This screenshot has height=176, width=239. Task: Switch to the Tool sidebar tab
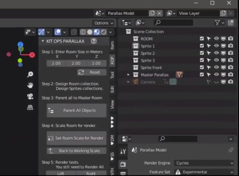[112, 75]
